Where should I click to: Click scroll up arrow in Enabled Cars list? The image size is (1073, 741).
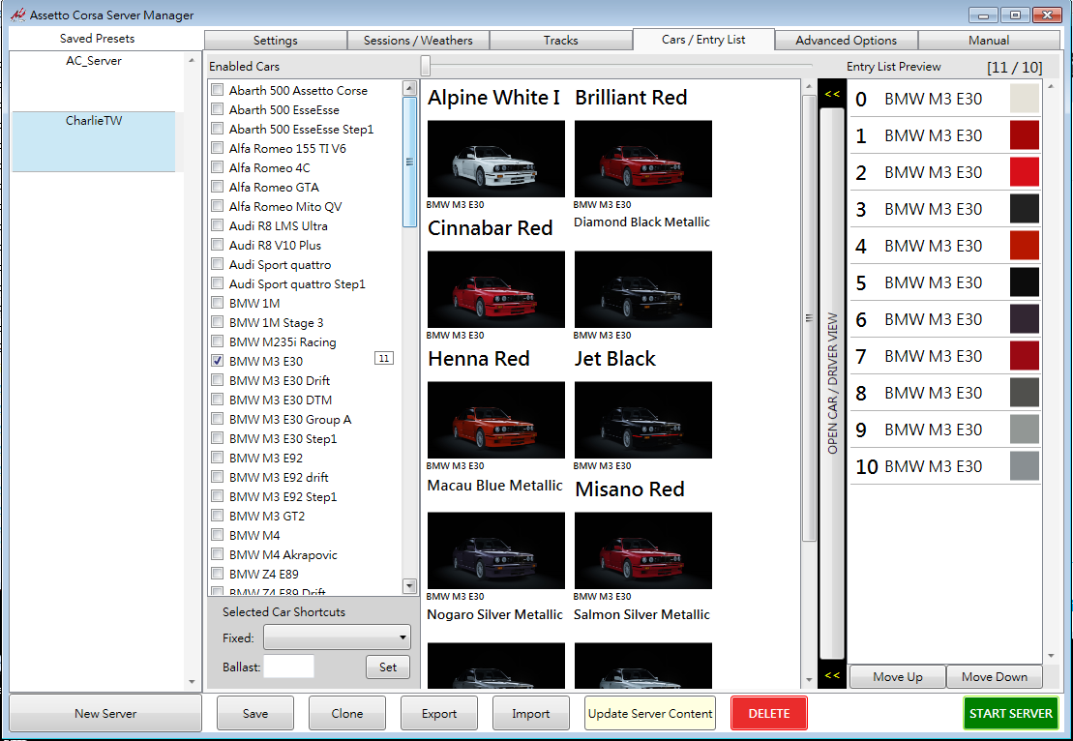pyautogui.click(x=409, y=89)
